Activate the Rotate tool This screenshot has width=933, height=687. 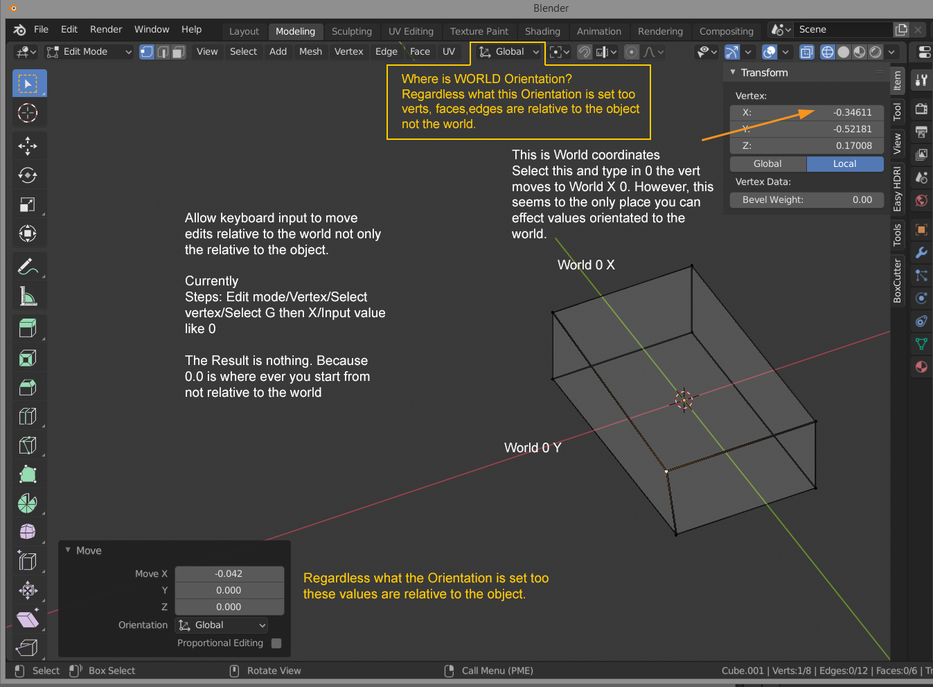[x=28, y=175]
